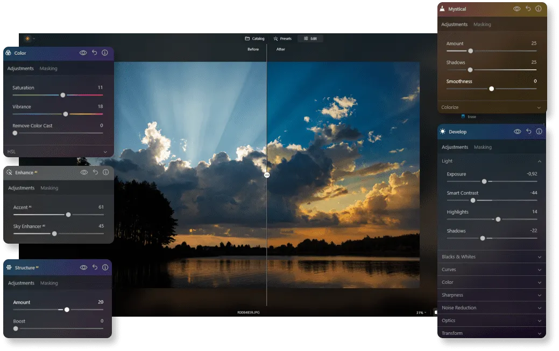
Task: Click the Saturation slider handle
Action: [63, 95]
